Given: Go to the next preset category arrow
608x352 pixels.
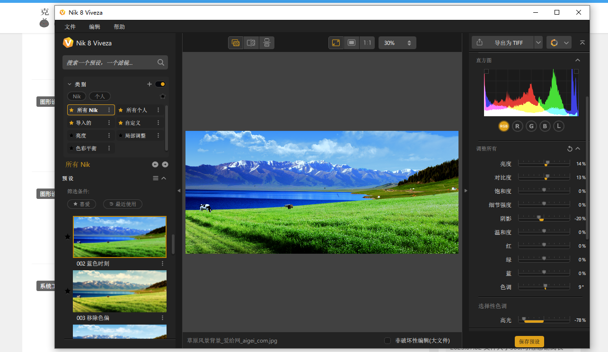Looking at the screenshot, I should 165,164.
